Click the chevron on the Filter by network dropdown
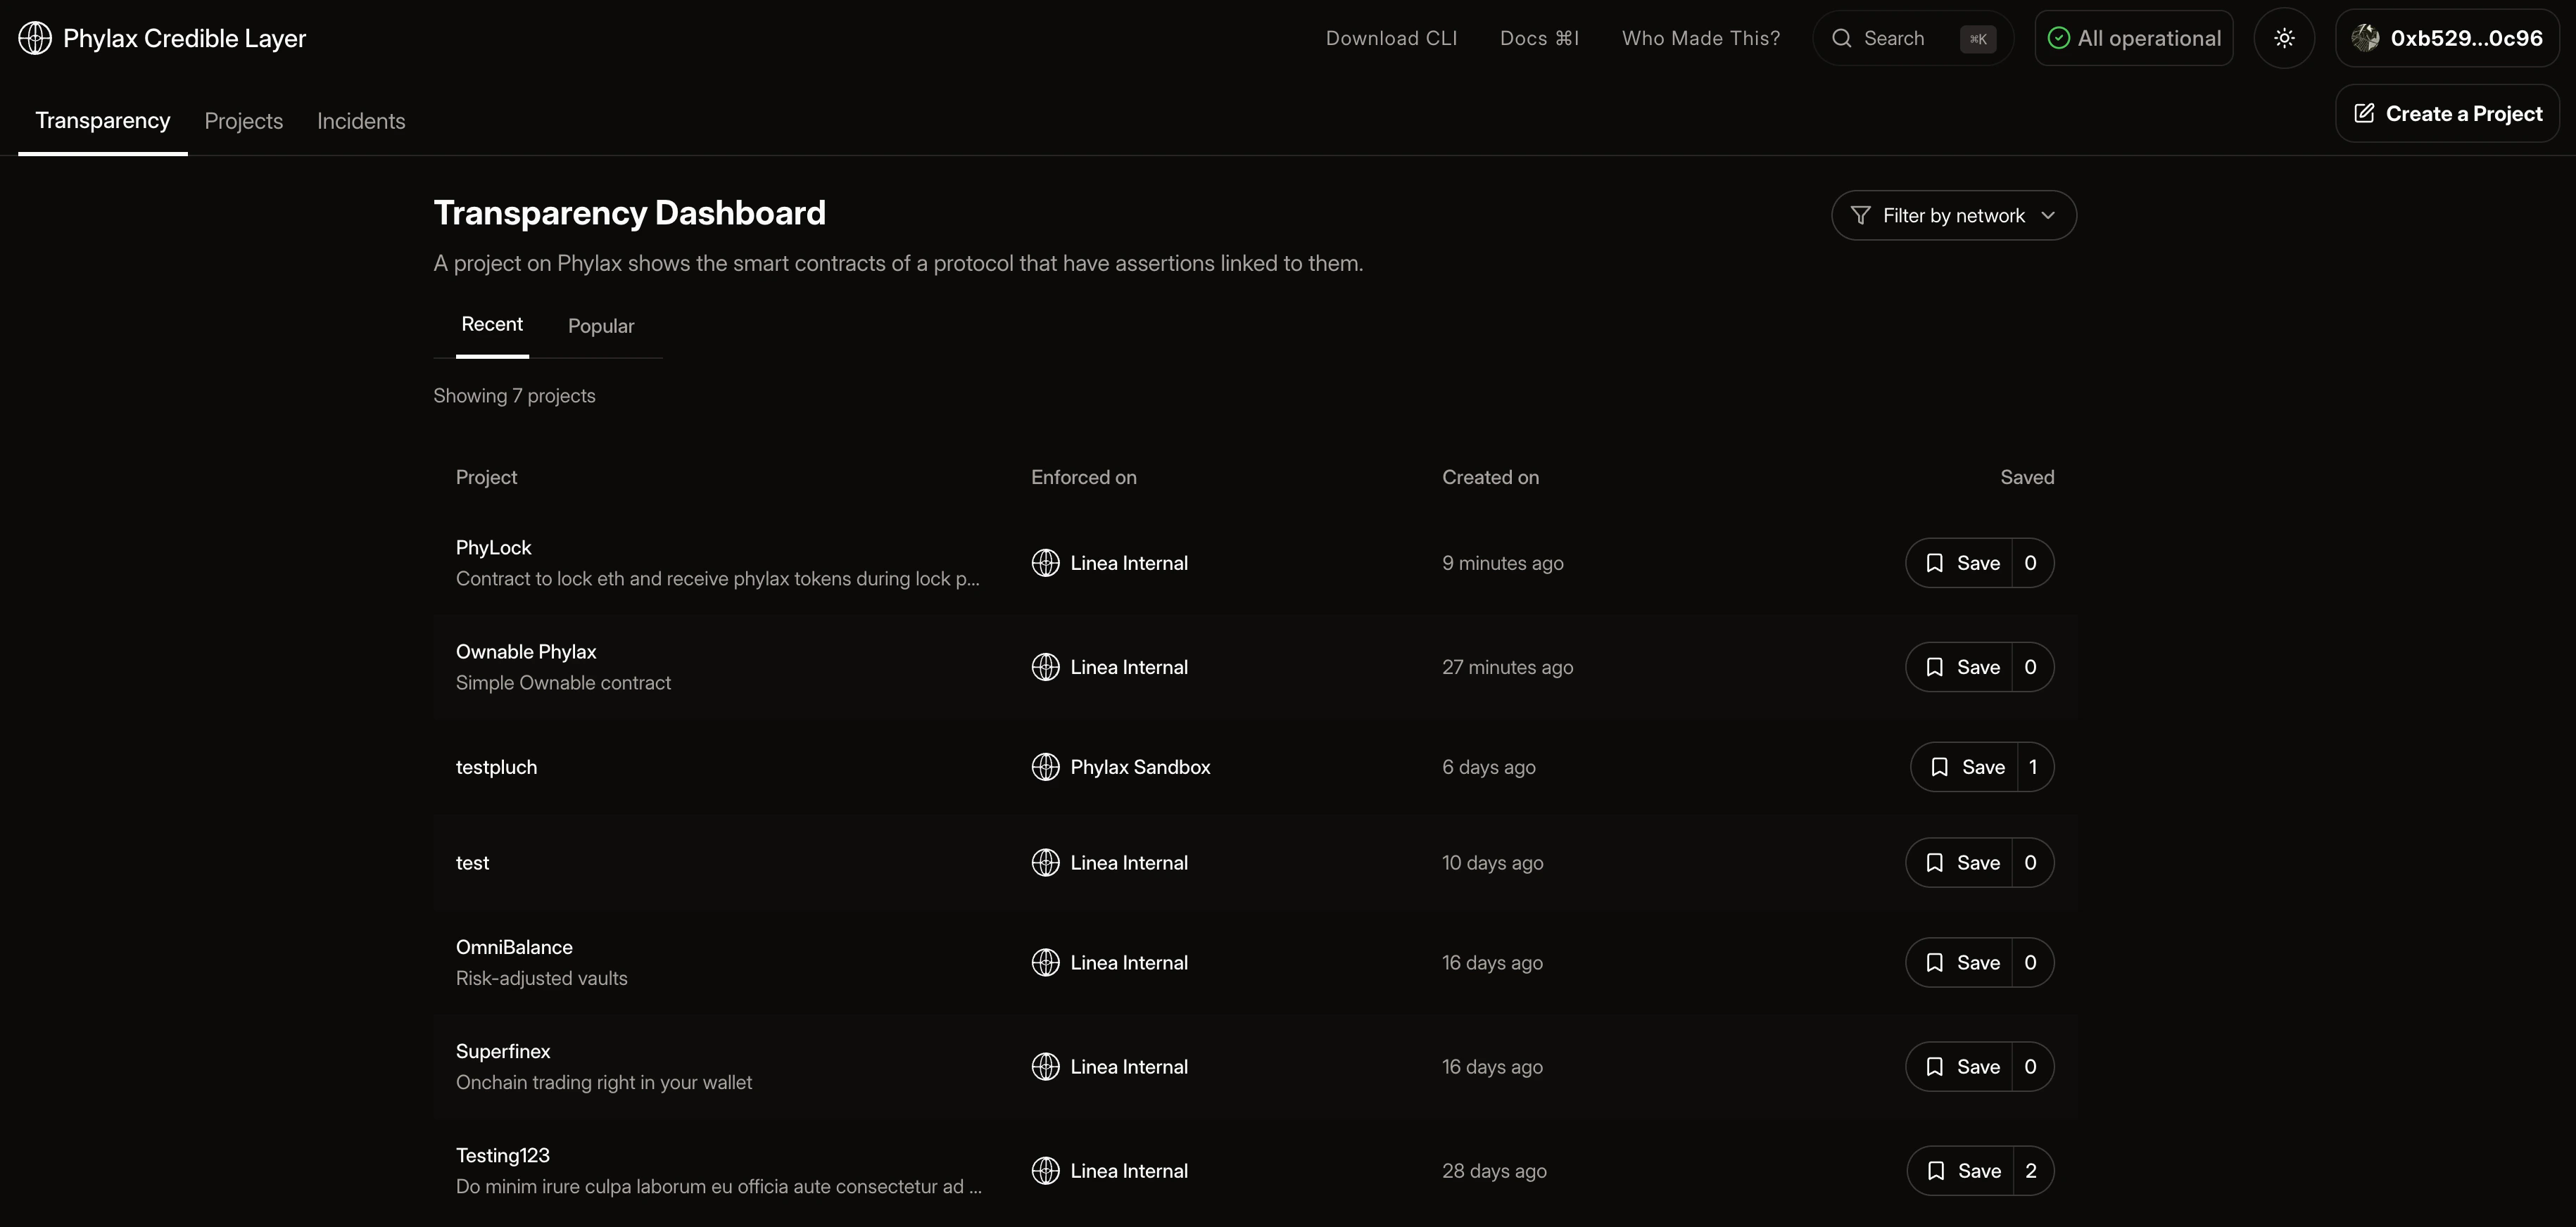 (x=2048, y=216)
